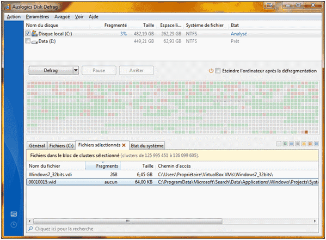The image size is (326, 240).
Task: Click the 'Analysé' status text
Action: tap(239, 34)
